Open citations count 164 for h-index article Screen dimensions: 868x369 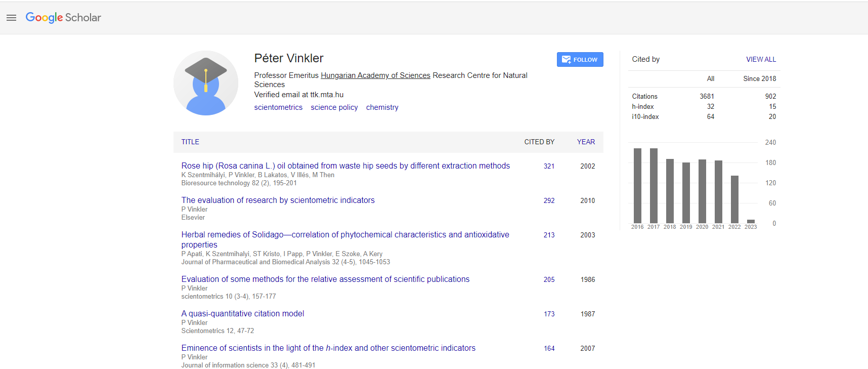[549, 348]
